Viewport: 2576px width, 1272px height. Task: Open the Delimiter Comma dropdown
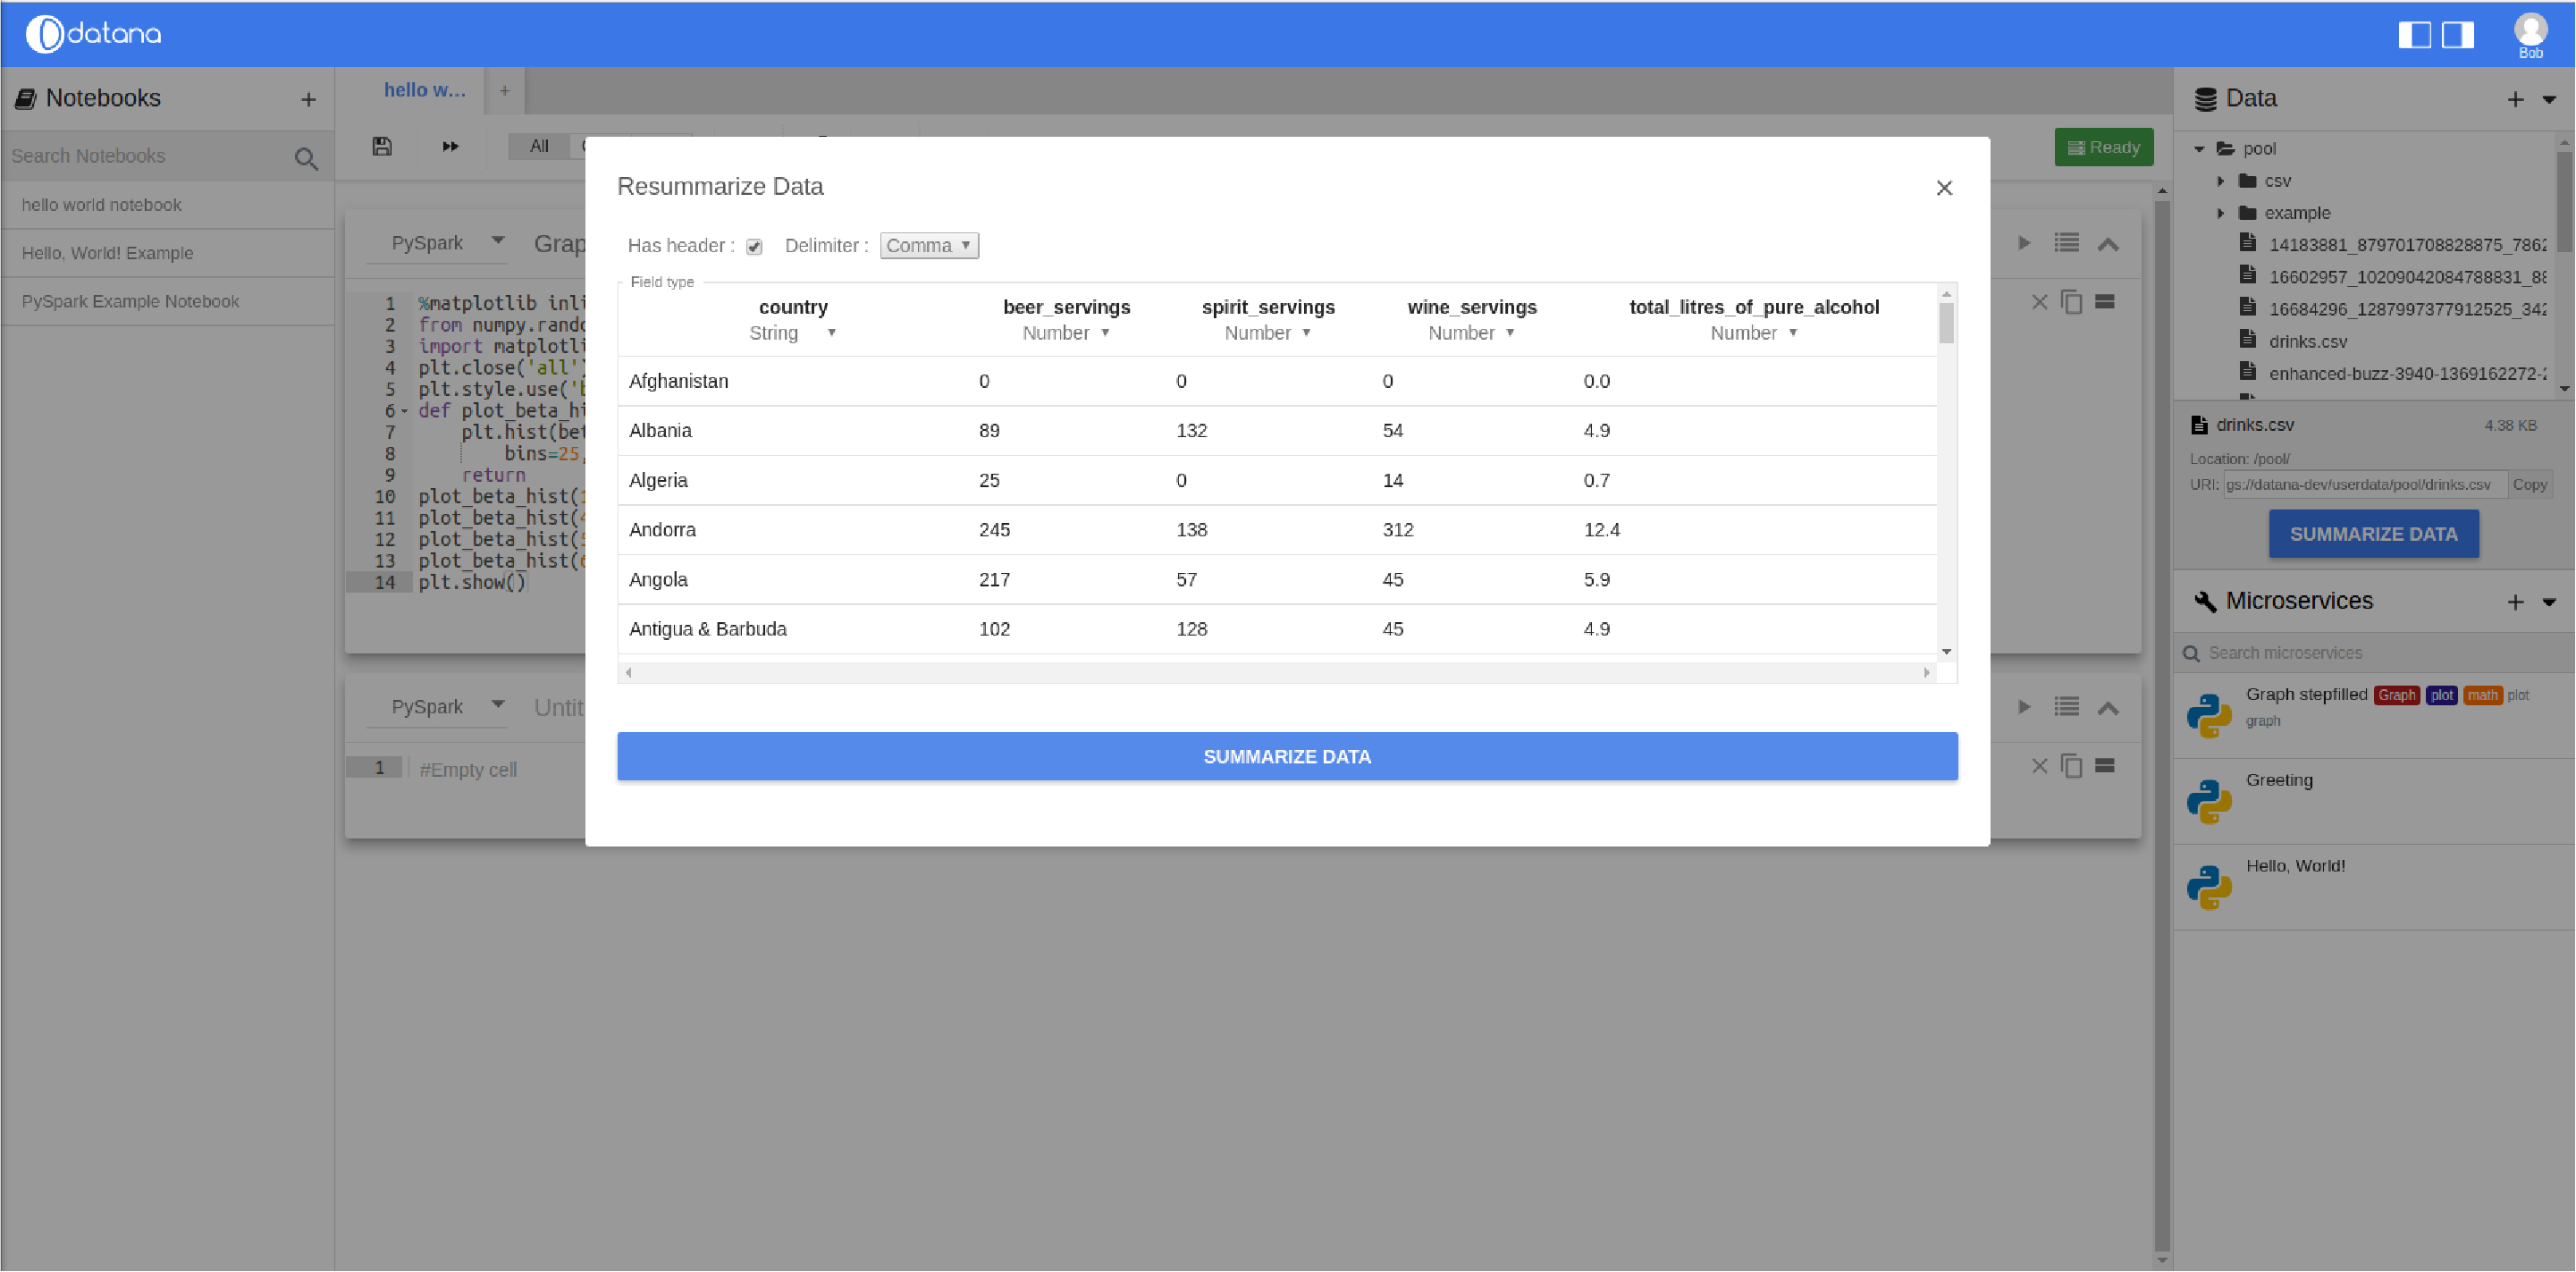coord(928,245)
